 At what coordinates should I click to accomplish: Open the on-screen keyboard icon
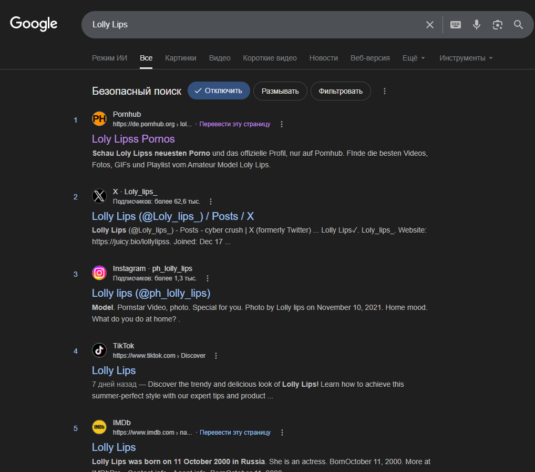tap(456, 25)
